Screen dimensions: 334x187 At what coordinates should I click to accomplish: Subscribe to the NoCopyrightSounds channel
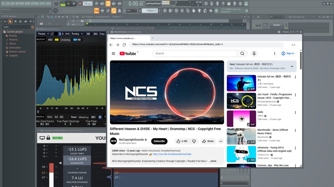159,141
